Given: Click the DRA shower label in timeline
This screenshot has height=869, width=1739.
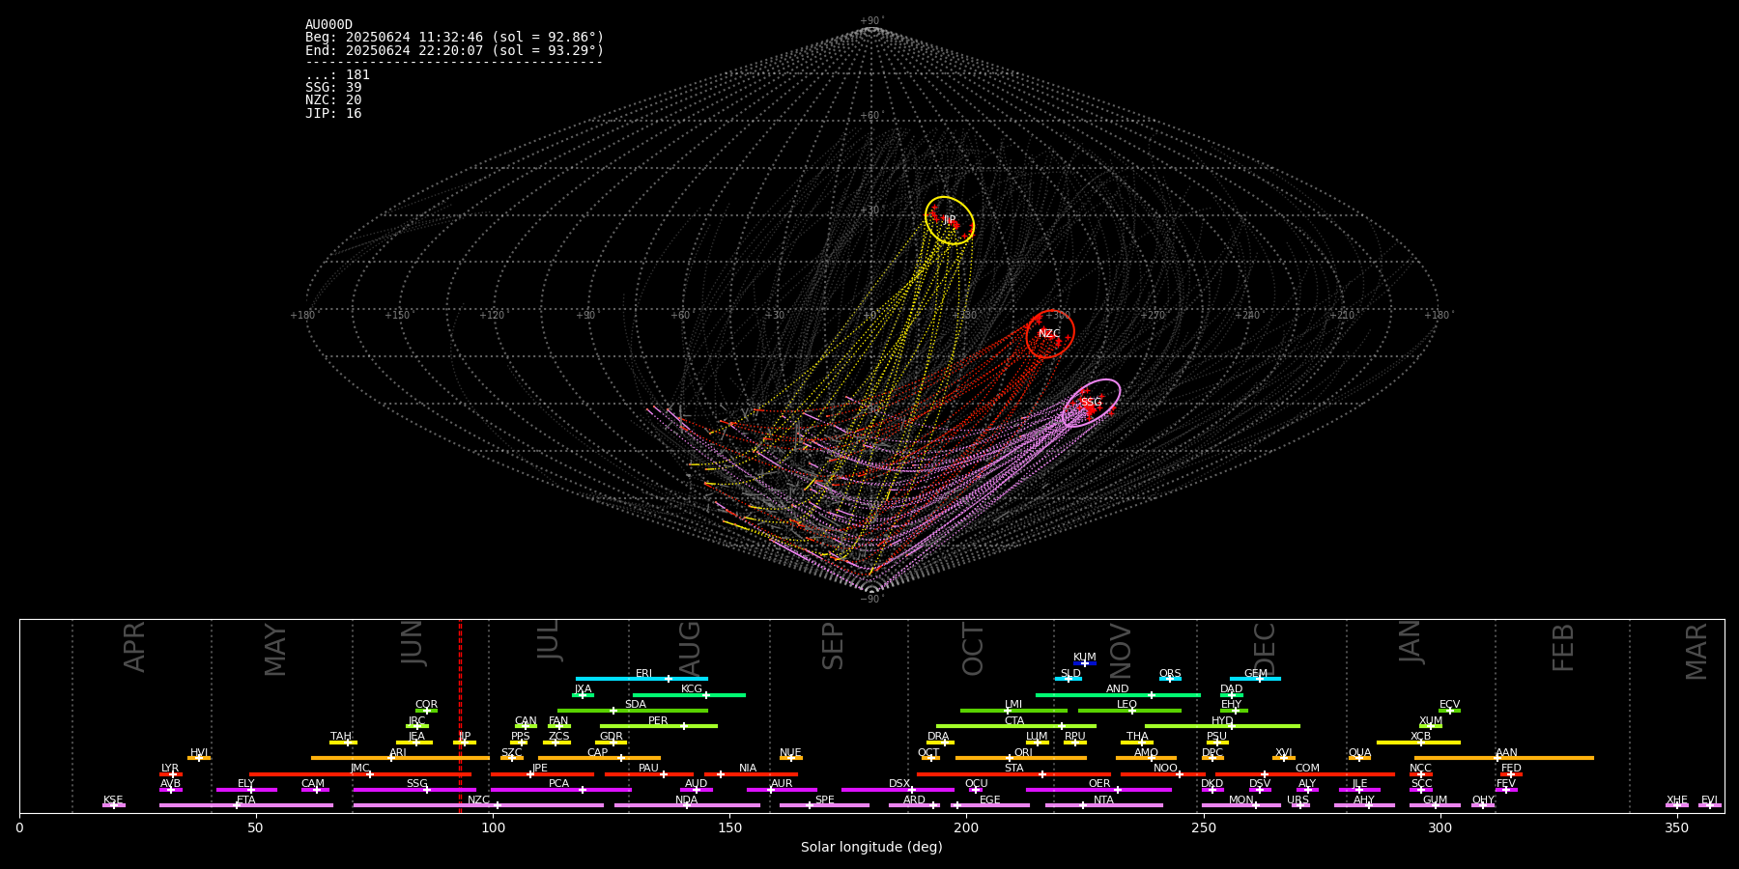Looking at the screenshot, I should coord(938,737).
